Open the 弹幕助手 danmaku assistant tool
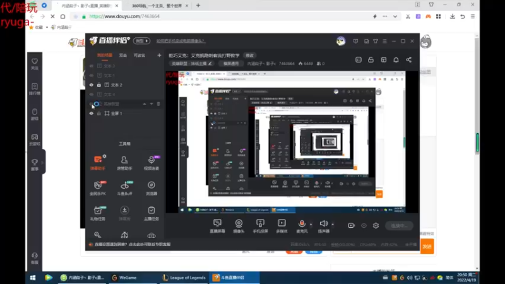The width and height of the screenshot is (505, 284). [x=98, y=163]
